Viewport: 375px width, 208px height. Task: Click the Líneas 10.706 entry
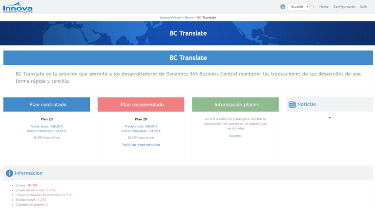coord(26,185)
